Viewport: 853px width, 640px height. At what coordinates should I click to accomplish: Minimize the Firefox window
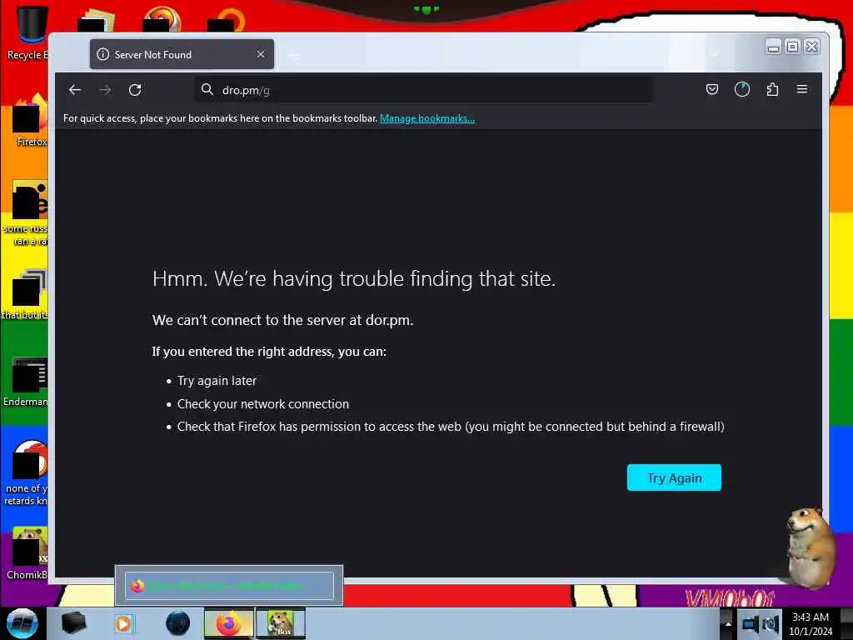[x=773, y=47]
